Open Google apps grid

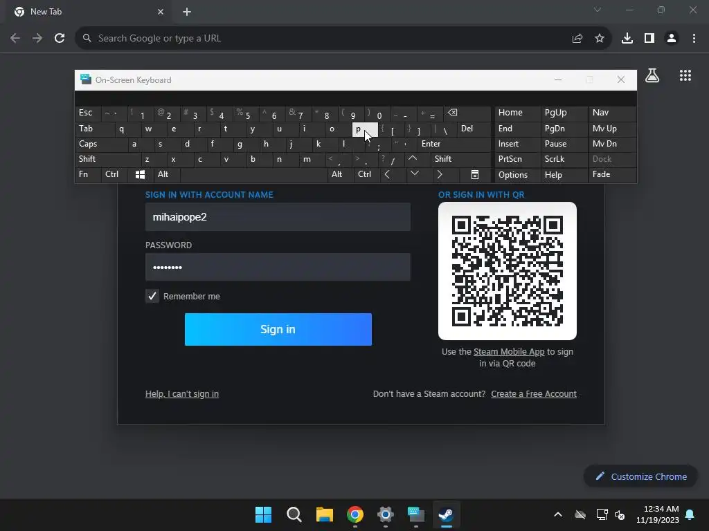(685, 75)
